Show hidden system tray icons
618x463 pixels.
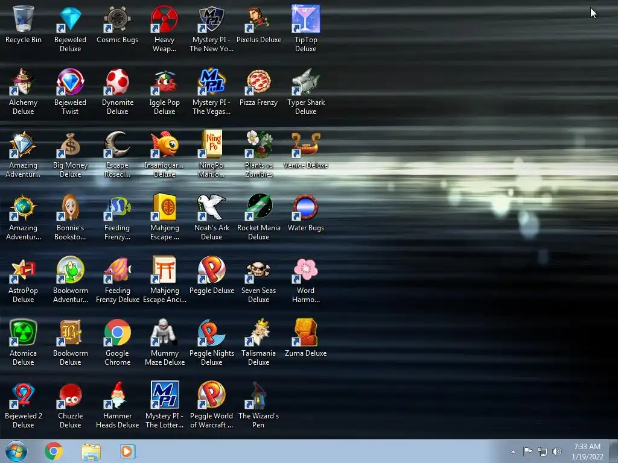pyautogui.click(x=513, y=452)
